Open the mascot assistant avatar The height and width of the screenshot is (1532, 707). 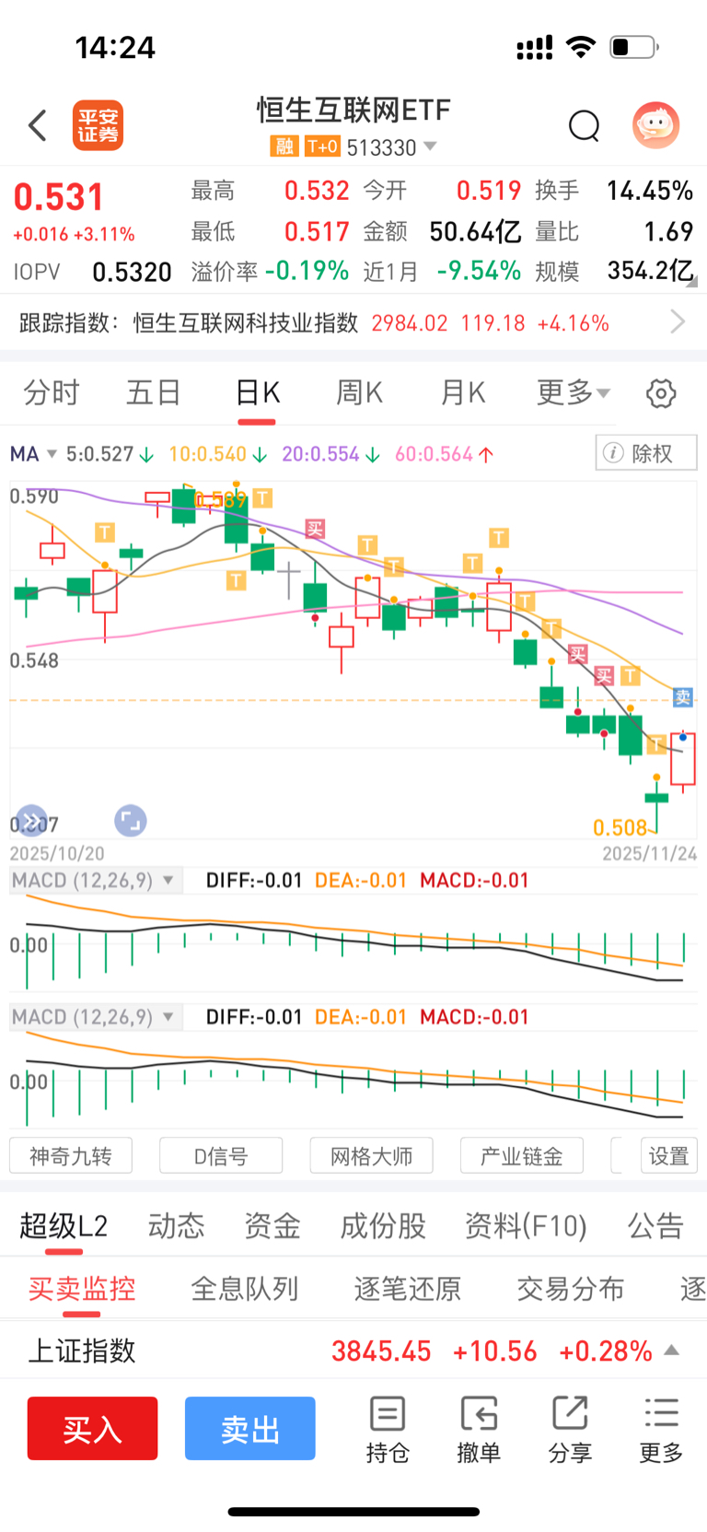[x=655, y=124]
